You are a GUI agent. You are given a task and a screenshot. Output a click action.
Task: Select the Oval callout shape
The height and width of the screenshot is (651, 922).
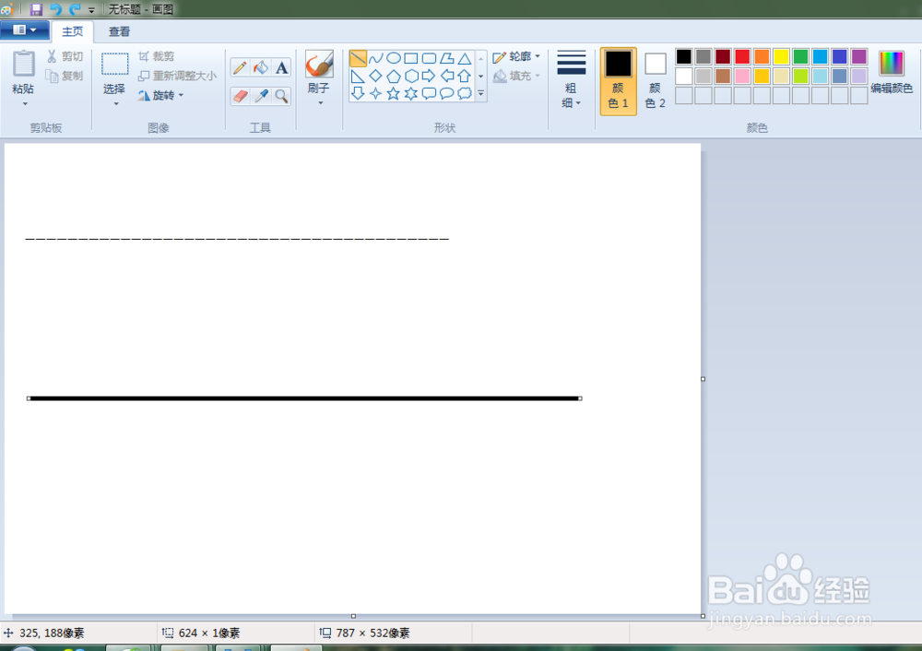447,93
